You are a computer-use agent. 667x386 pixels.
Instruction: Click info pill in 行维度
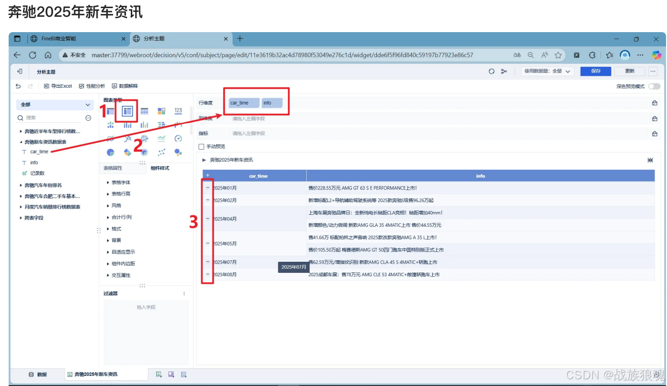[272, 103]
